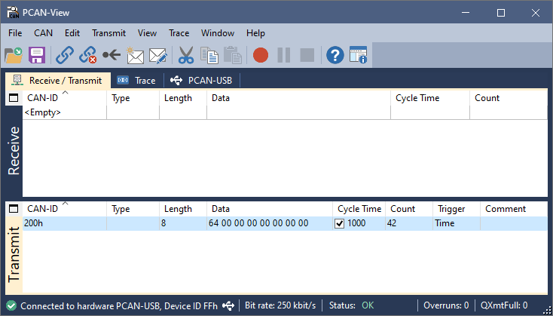Click Transmit list Type column header
The width and height of the screenshot is (553, 316).
133,209
